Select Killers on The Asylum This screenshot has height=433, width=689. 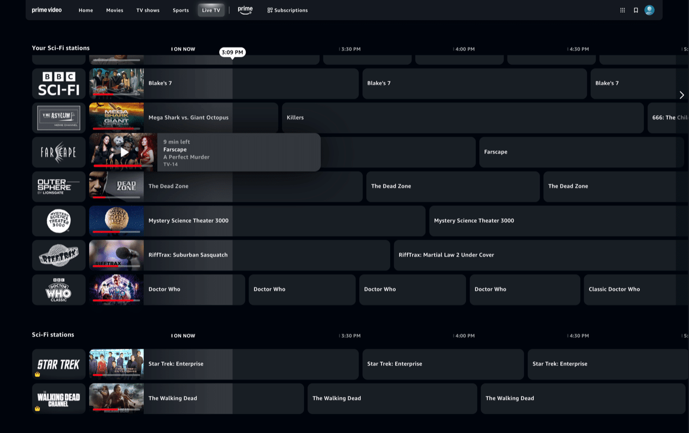(463, 118)
